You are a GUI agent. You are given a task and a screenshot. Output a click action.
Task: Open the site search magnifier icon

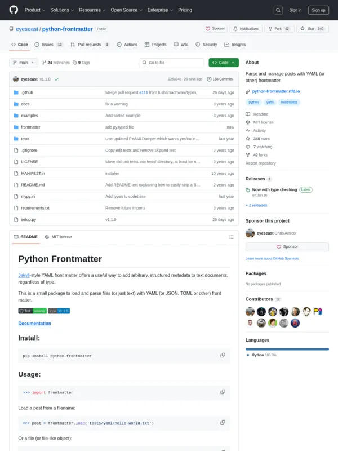tap(278, 10)
